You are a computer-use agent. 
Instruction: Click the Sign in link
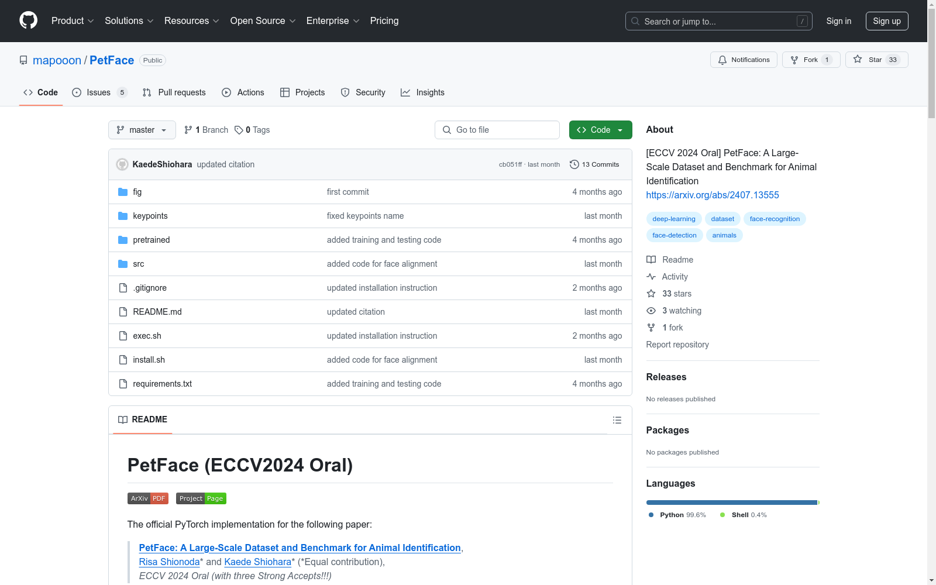838,21
